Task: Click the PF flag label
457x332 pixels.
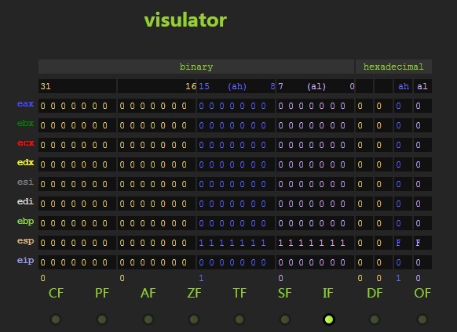Action: pos(102,293)
